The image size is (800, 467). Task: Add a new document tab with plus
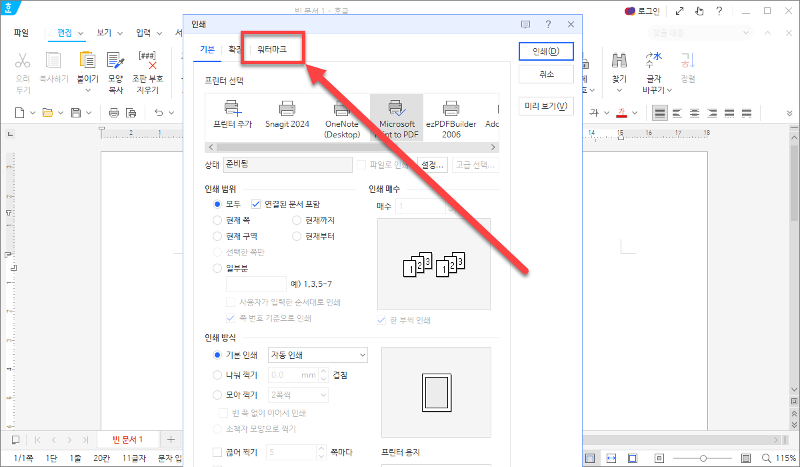click(171, 439)
